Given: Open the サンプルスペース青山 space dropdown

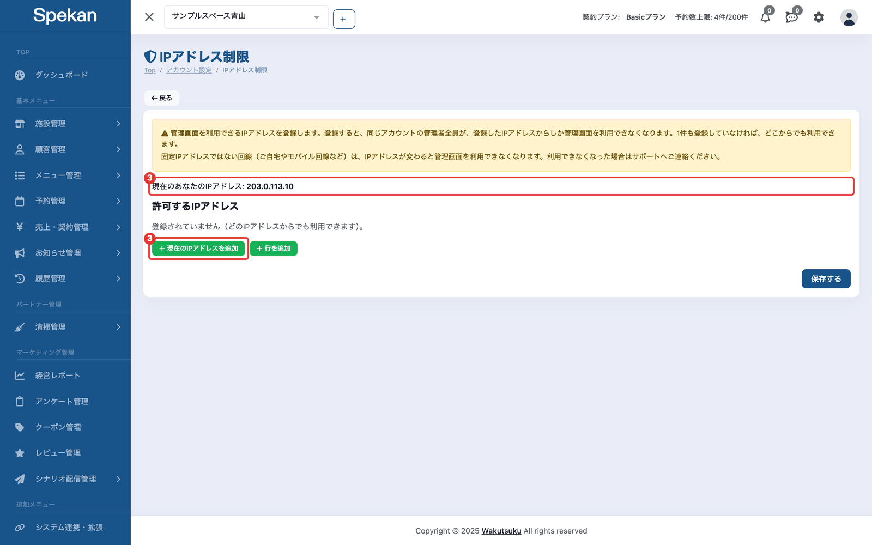Looking at the screenshot, I should [x=246, y=17].
